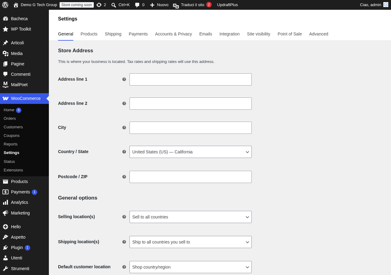Open the Site visibility tab
The width and height of the screenshot is (391, 275).
259,34
